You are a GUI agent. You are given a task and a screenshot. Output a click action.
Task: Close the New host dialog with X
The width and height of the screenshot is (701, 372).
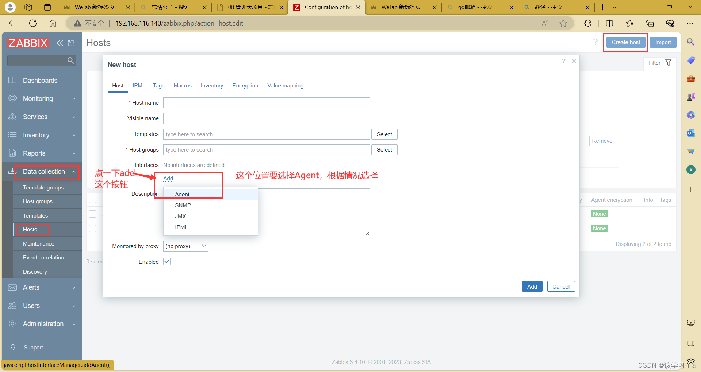(574, 61)
